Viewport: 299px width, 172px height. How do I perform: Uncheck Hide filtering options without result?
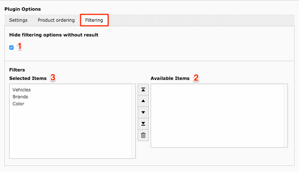pos(11,48)
